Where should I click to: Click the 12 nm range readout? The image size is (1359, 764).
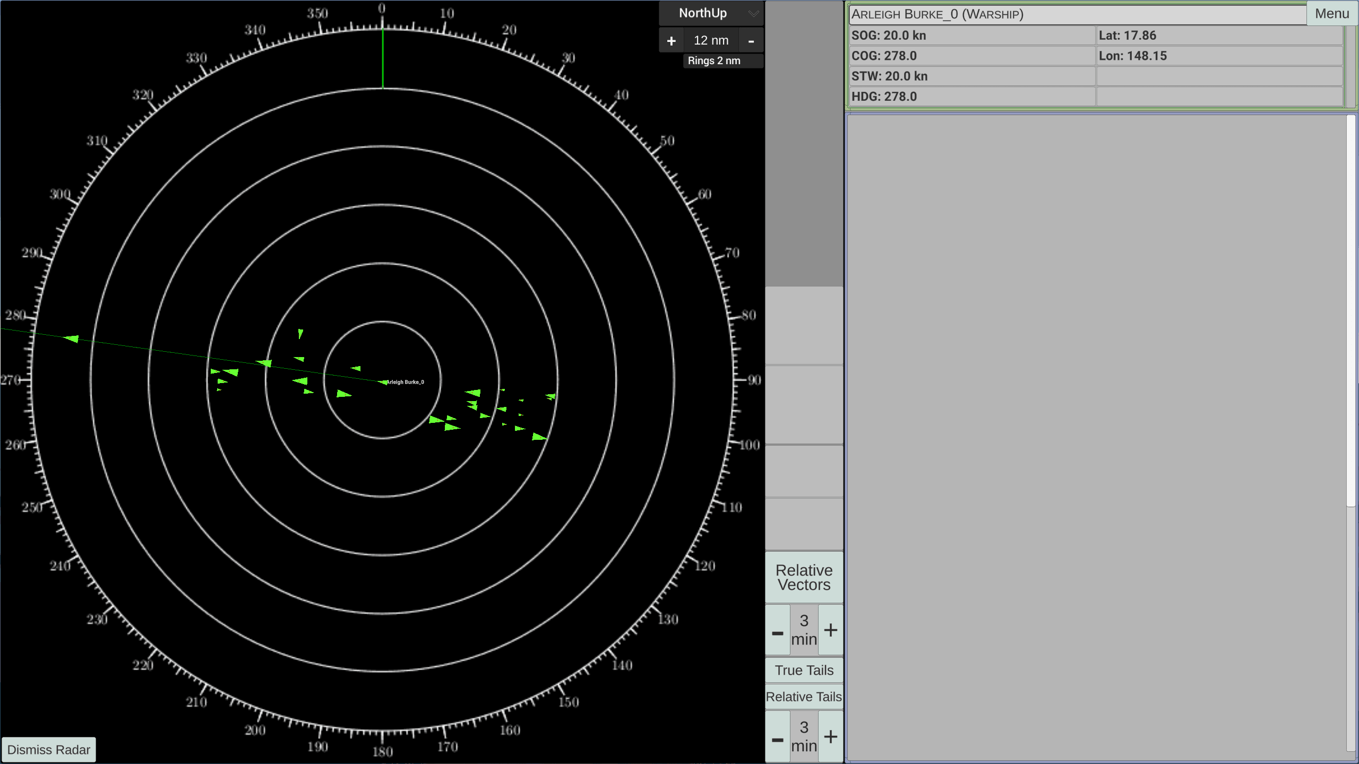point(711,41)
